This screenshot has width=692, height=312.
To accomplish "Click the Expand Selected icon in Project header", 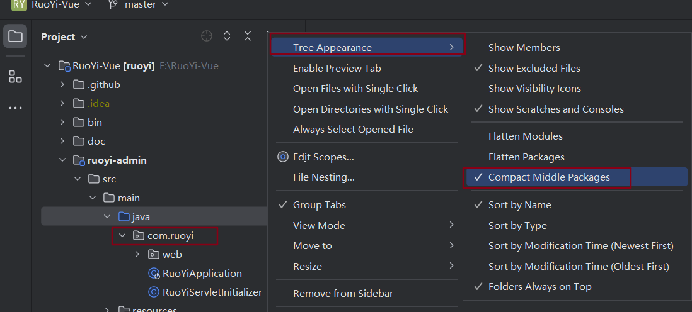I will [227, 36].
